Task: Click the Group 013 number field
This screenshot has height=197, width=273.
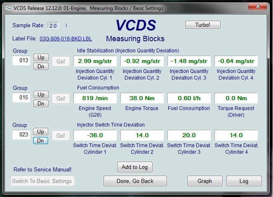Action: (21, 61)
